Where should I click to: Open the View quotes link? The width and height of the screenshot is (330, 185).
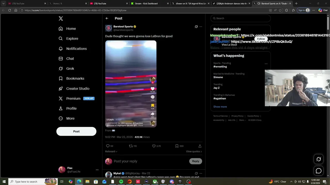(194, 151)
